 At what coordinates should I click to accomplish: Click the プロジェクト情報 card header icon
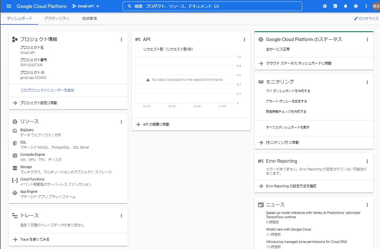point(15,40)
